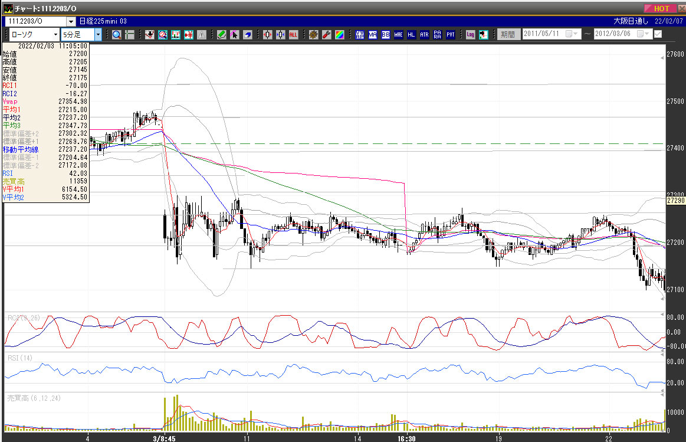Toggle the MA moving average indicator

(x=373, y=35)
